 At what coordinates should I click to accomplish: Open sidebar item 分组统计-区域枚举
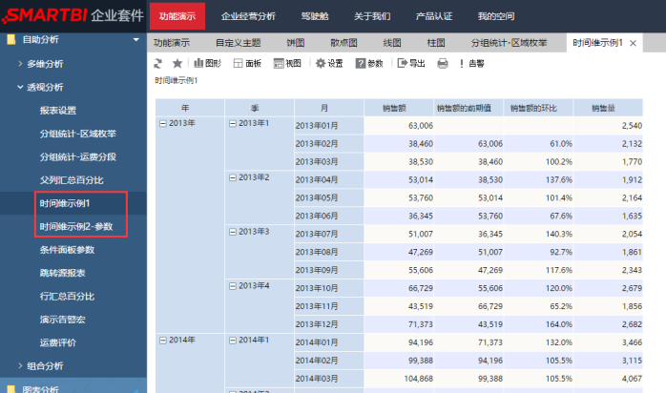tap(77, 134)
